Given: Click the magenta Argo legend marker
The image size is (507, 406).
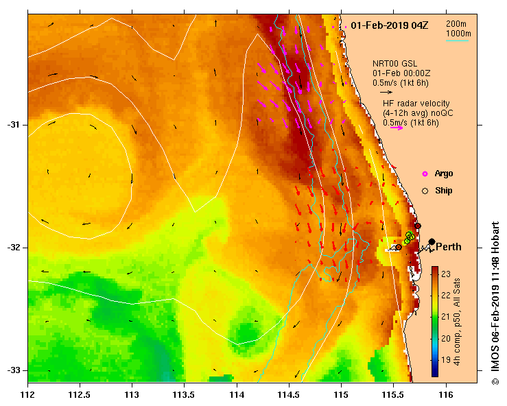Looking at the screenshot, I should 425,174.
